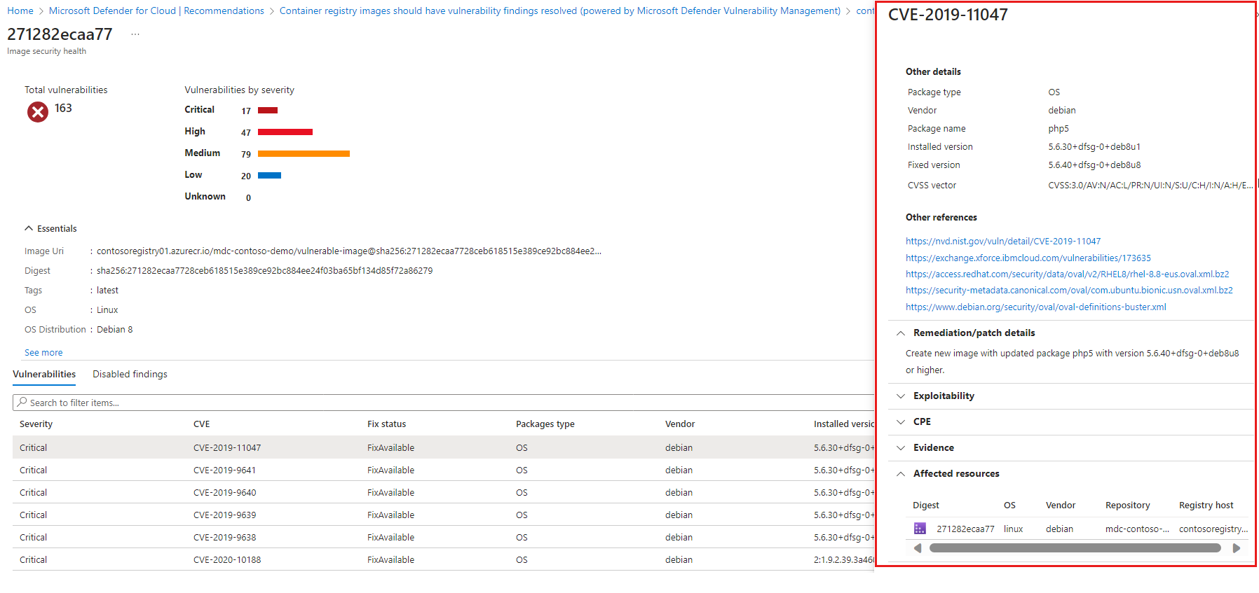The height and width of the screenshot is (593, 1259).
Task: Open Container registry images recommendation breadcrumb
Action: point(560,11)
